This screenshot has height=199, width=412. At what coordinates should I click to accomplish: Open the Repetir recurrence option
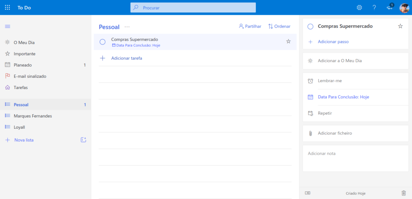click(356, 114)
